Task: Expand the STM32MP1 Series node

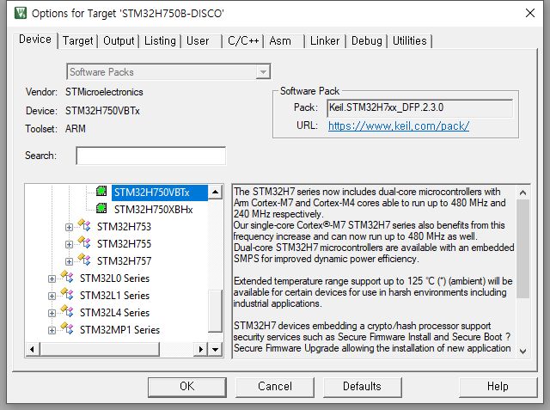Action: point(52,330)
